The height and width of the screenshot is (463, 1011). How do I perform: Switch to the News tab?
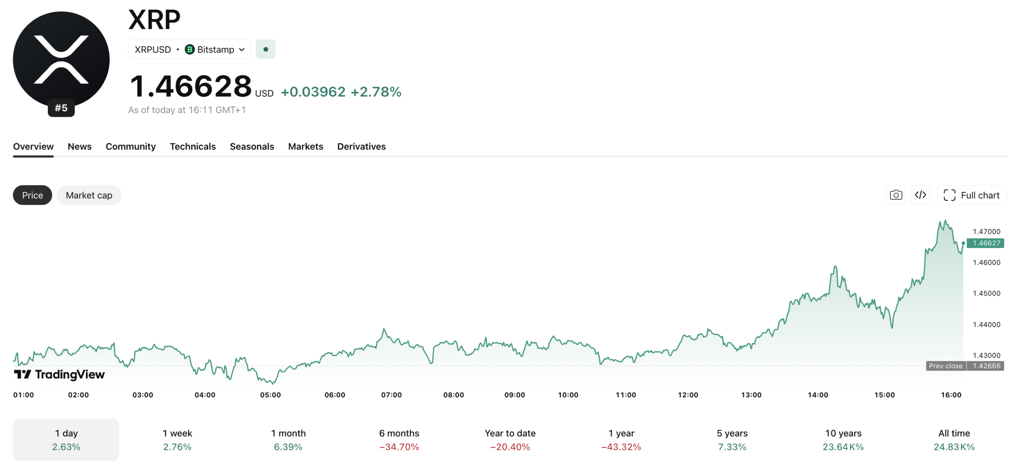point(79,147)
